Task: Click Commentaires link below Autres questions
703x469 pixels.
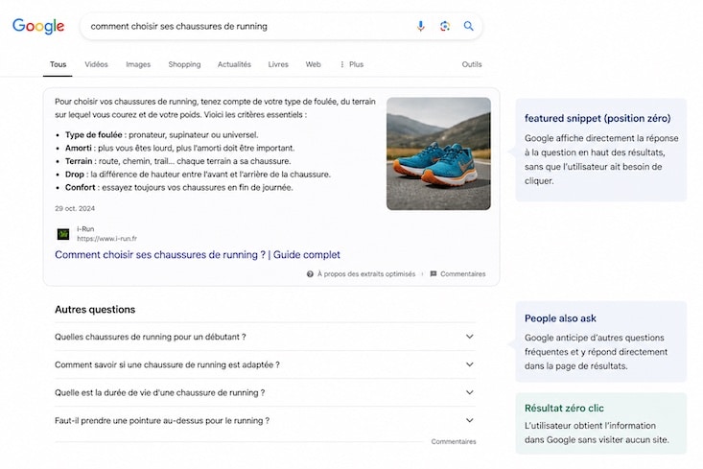Action: 454,441
